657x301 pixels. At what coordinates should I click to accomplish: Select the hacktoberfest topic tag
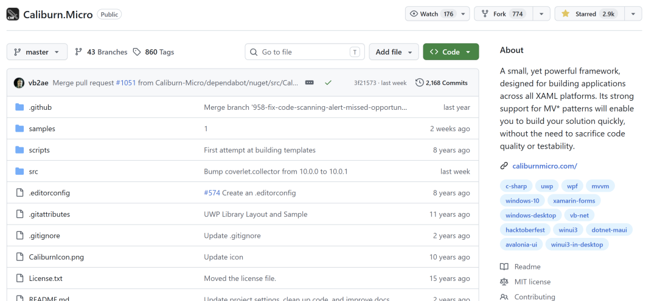[x=525, y=230]
